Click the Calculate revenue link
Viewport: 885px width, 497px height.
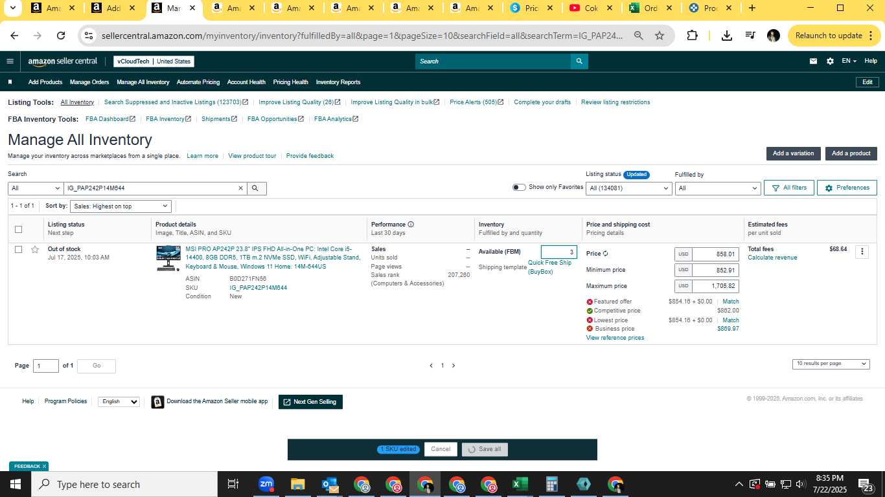tap(772, 258)
